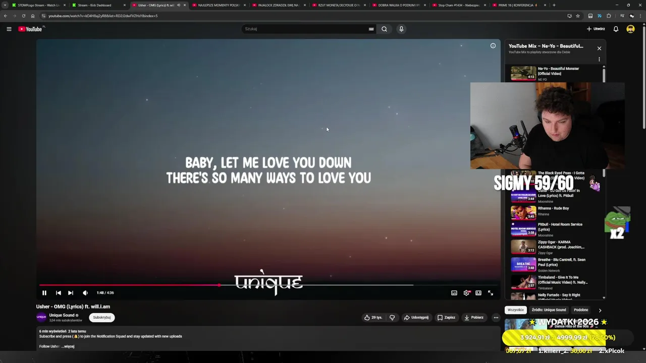Open more actions three-dot menu

tap(496, 318)
